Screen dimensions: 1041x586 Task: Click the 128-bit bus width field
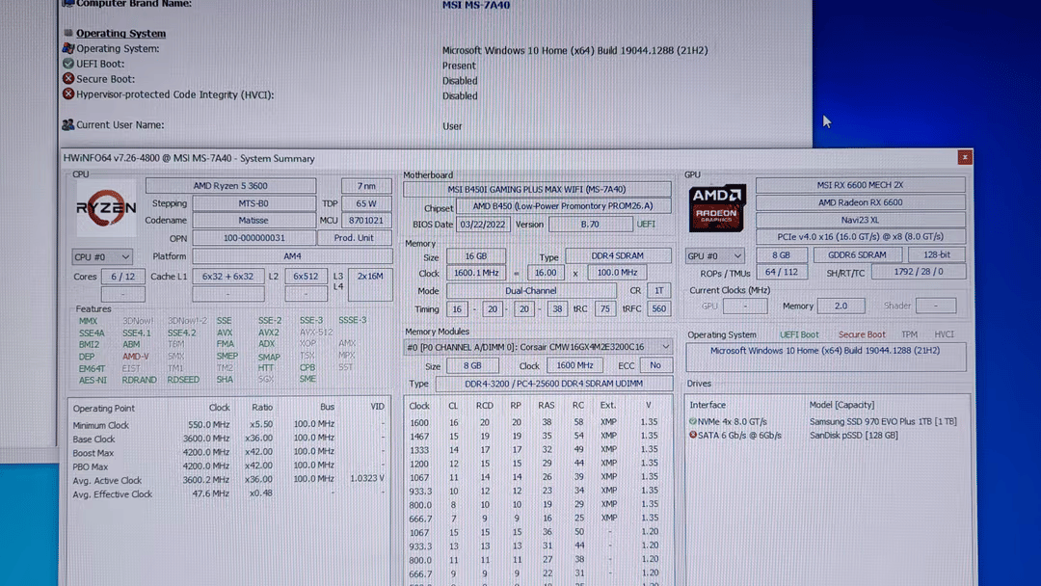936,254
